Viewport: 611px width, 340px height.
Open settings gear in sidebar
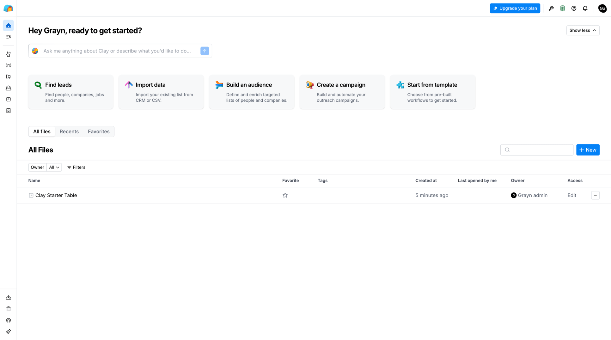pos(8,320)
